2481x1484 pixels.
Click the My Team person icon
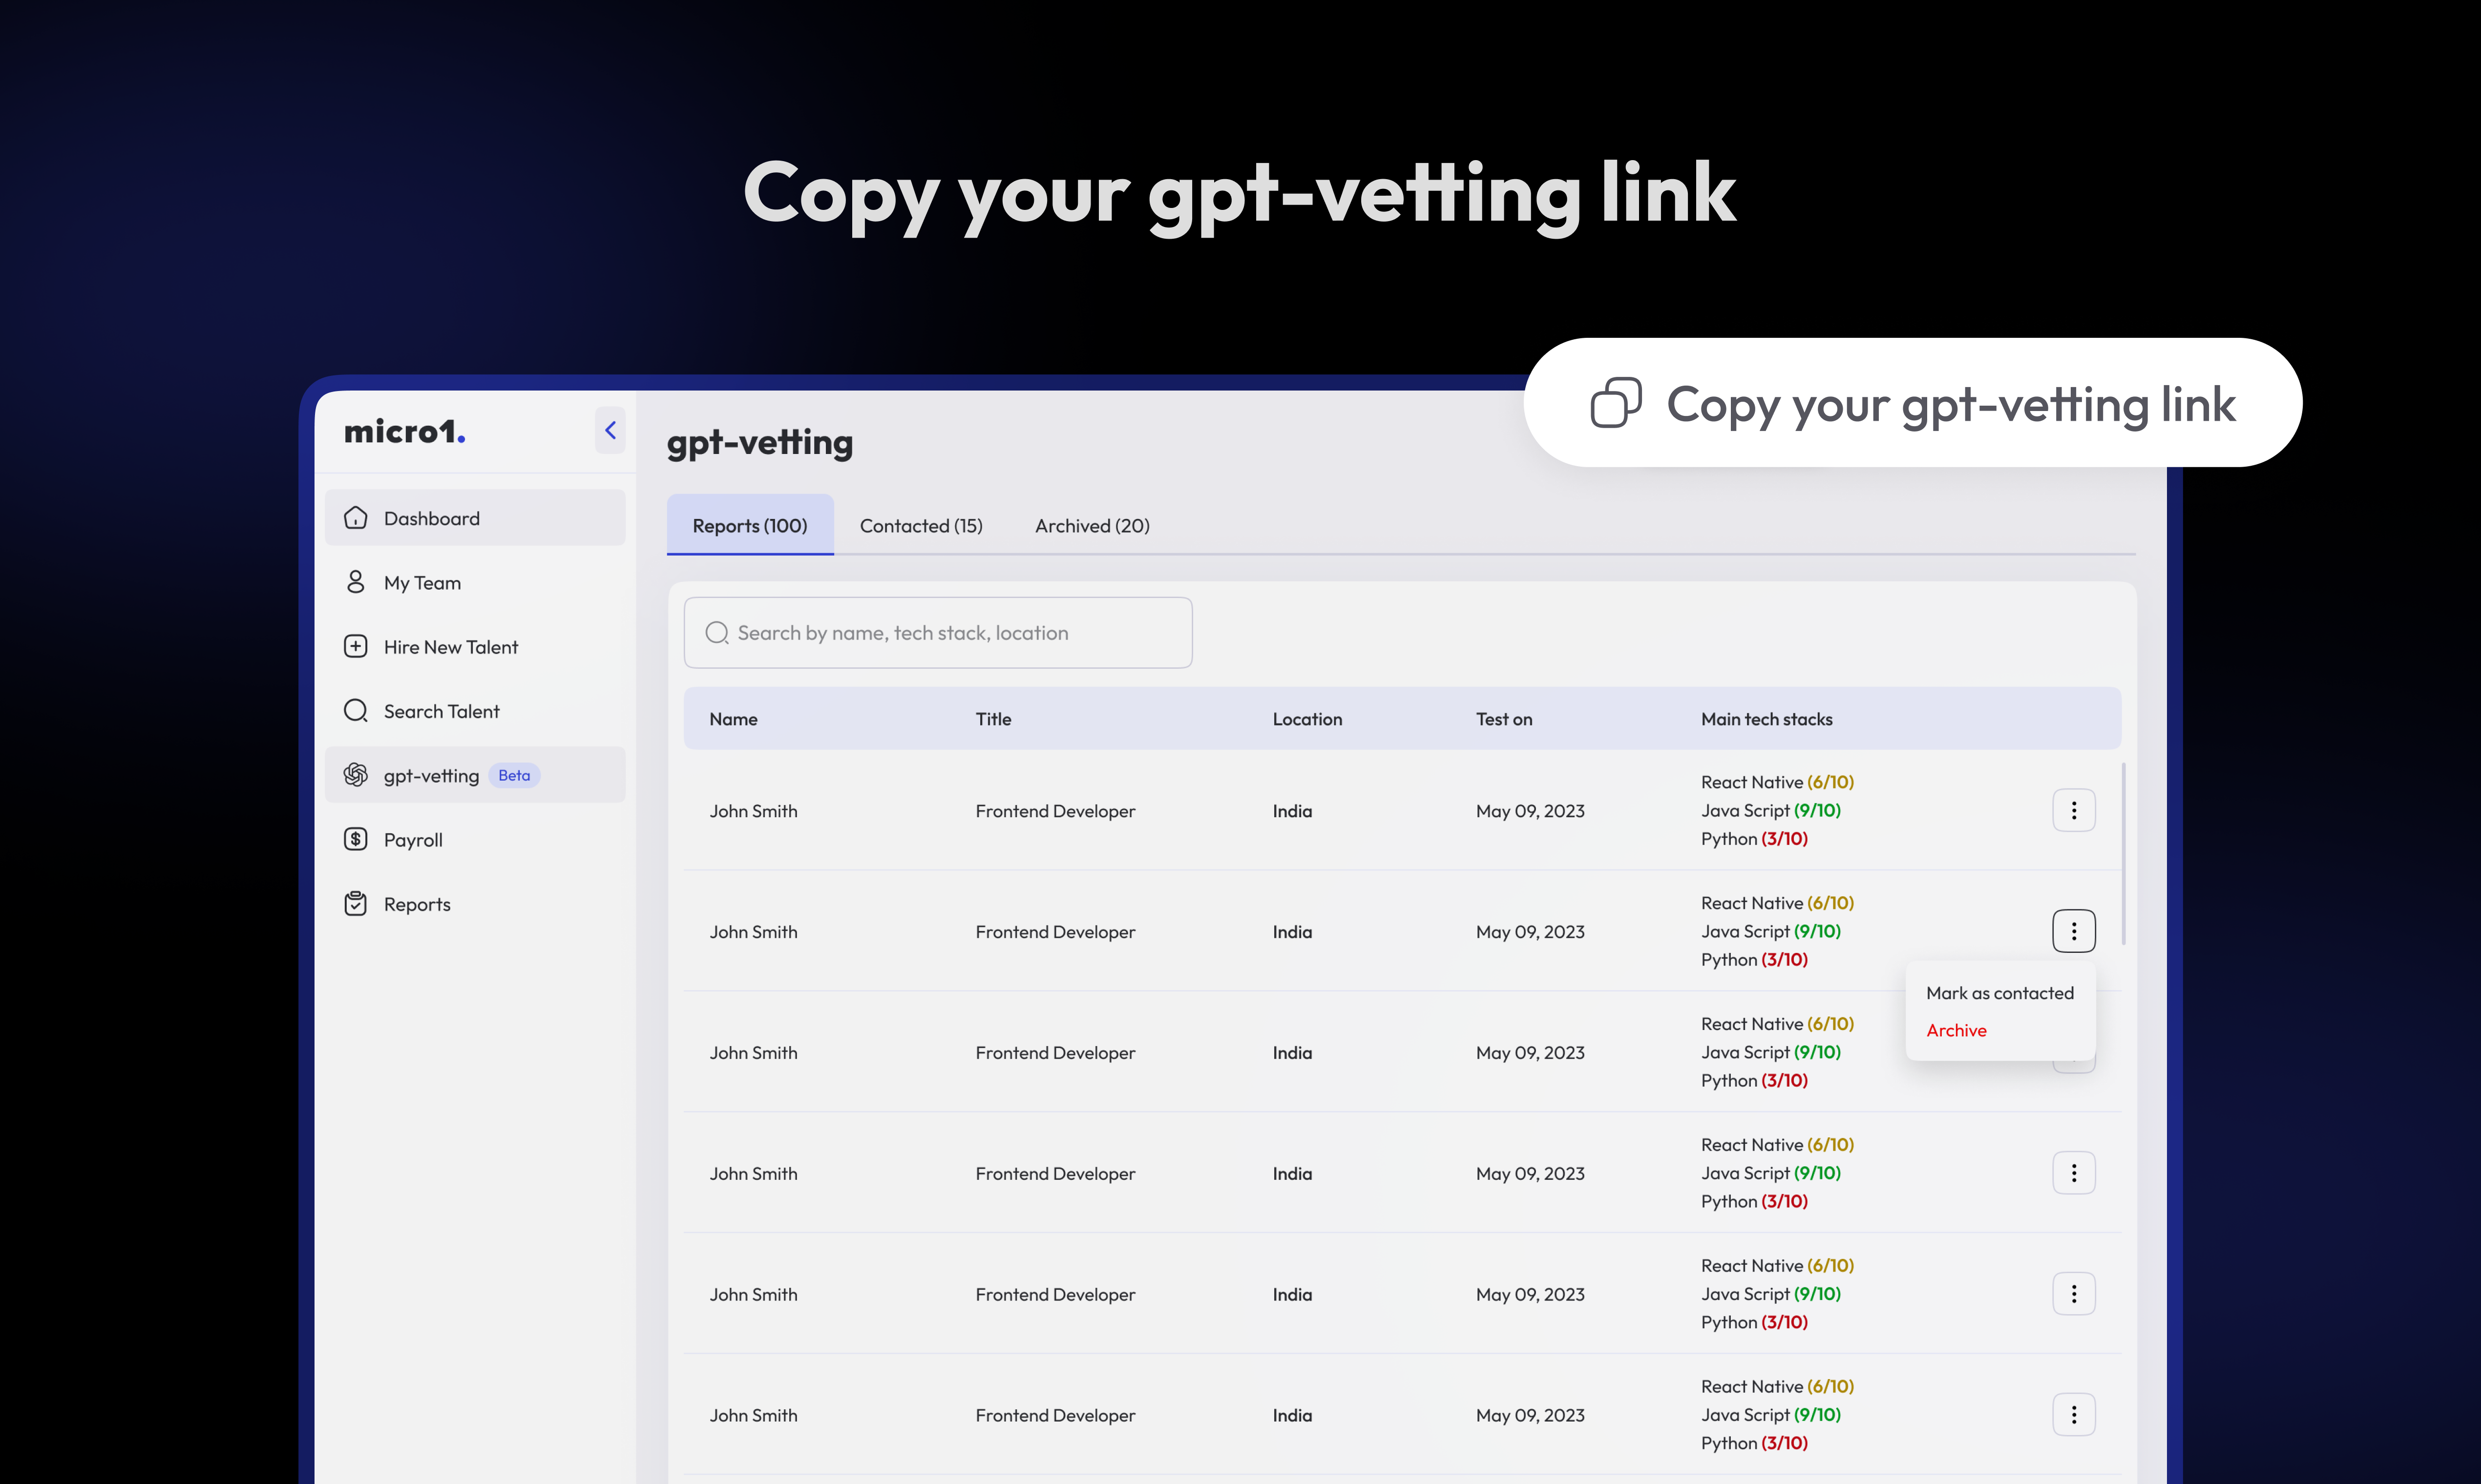[x=355, y=582]
